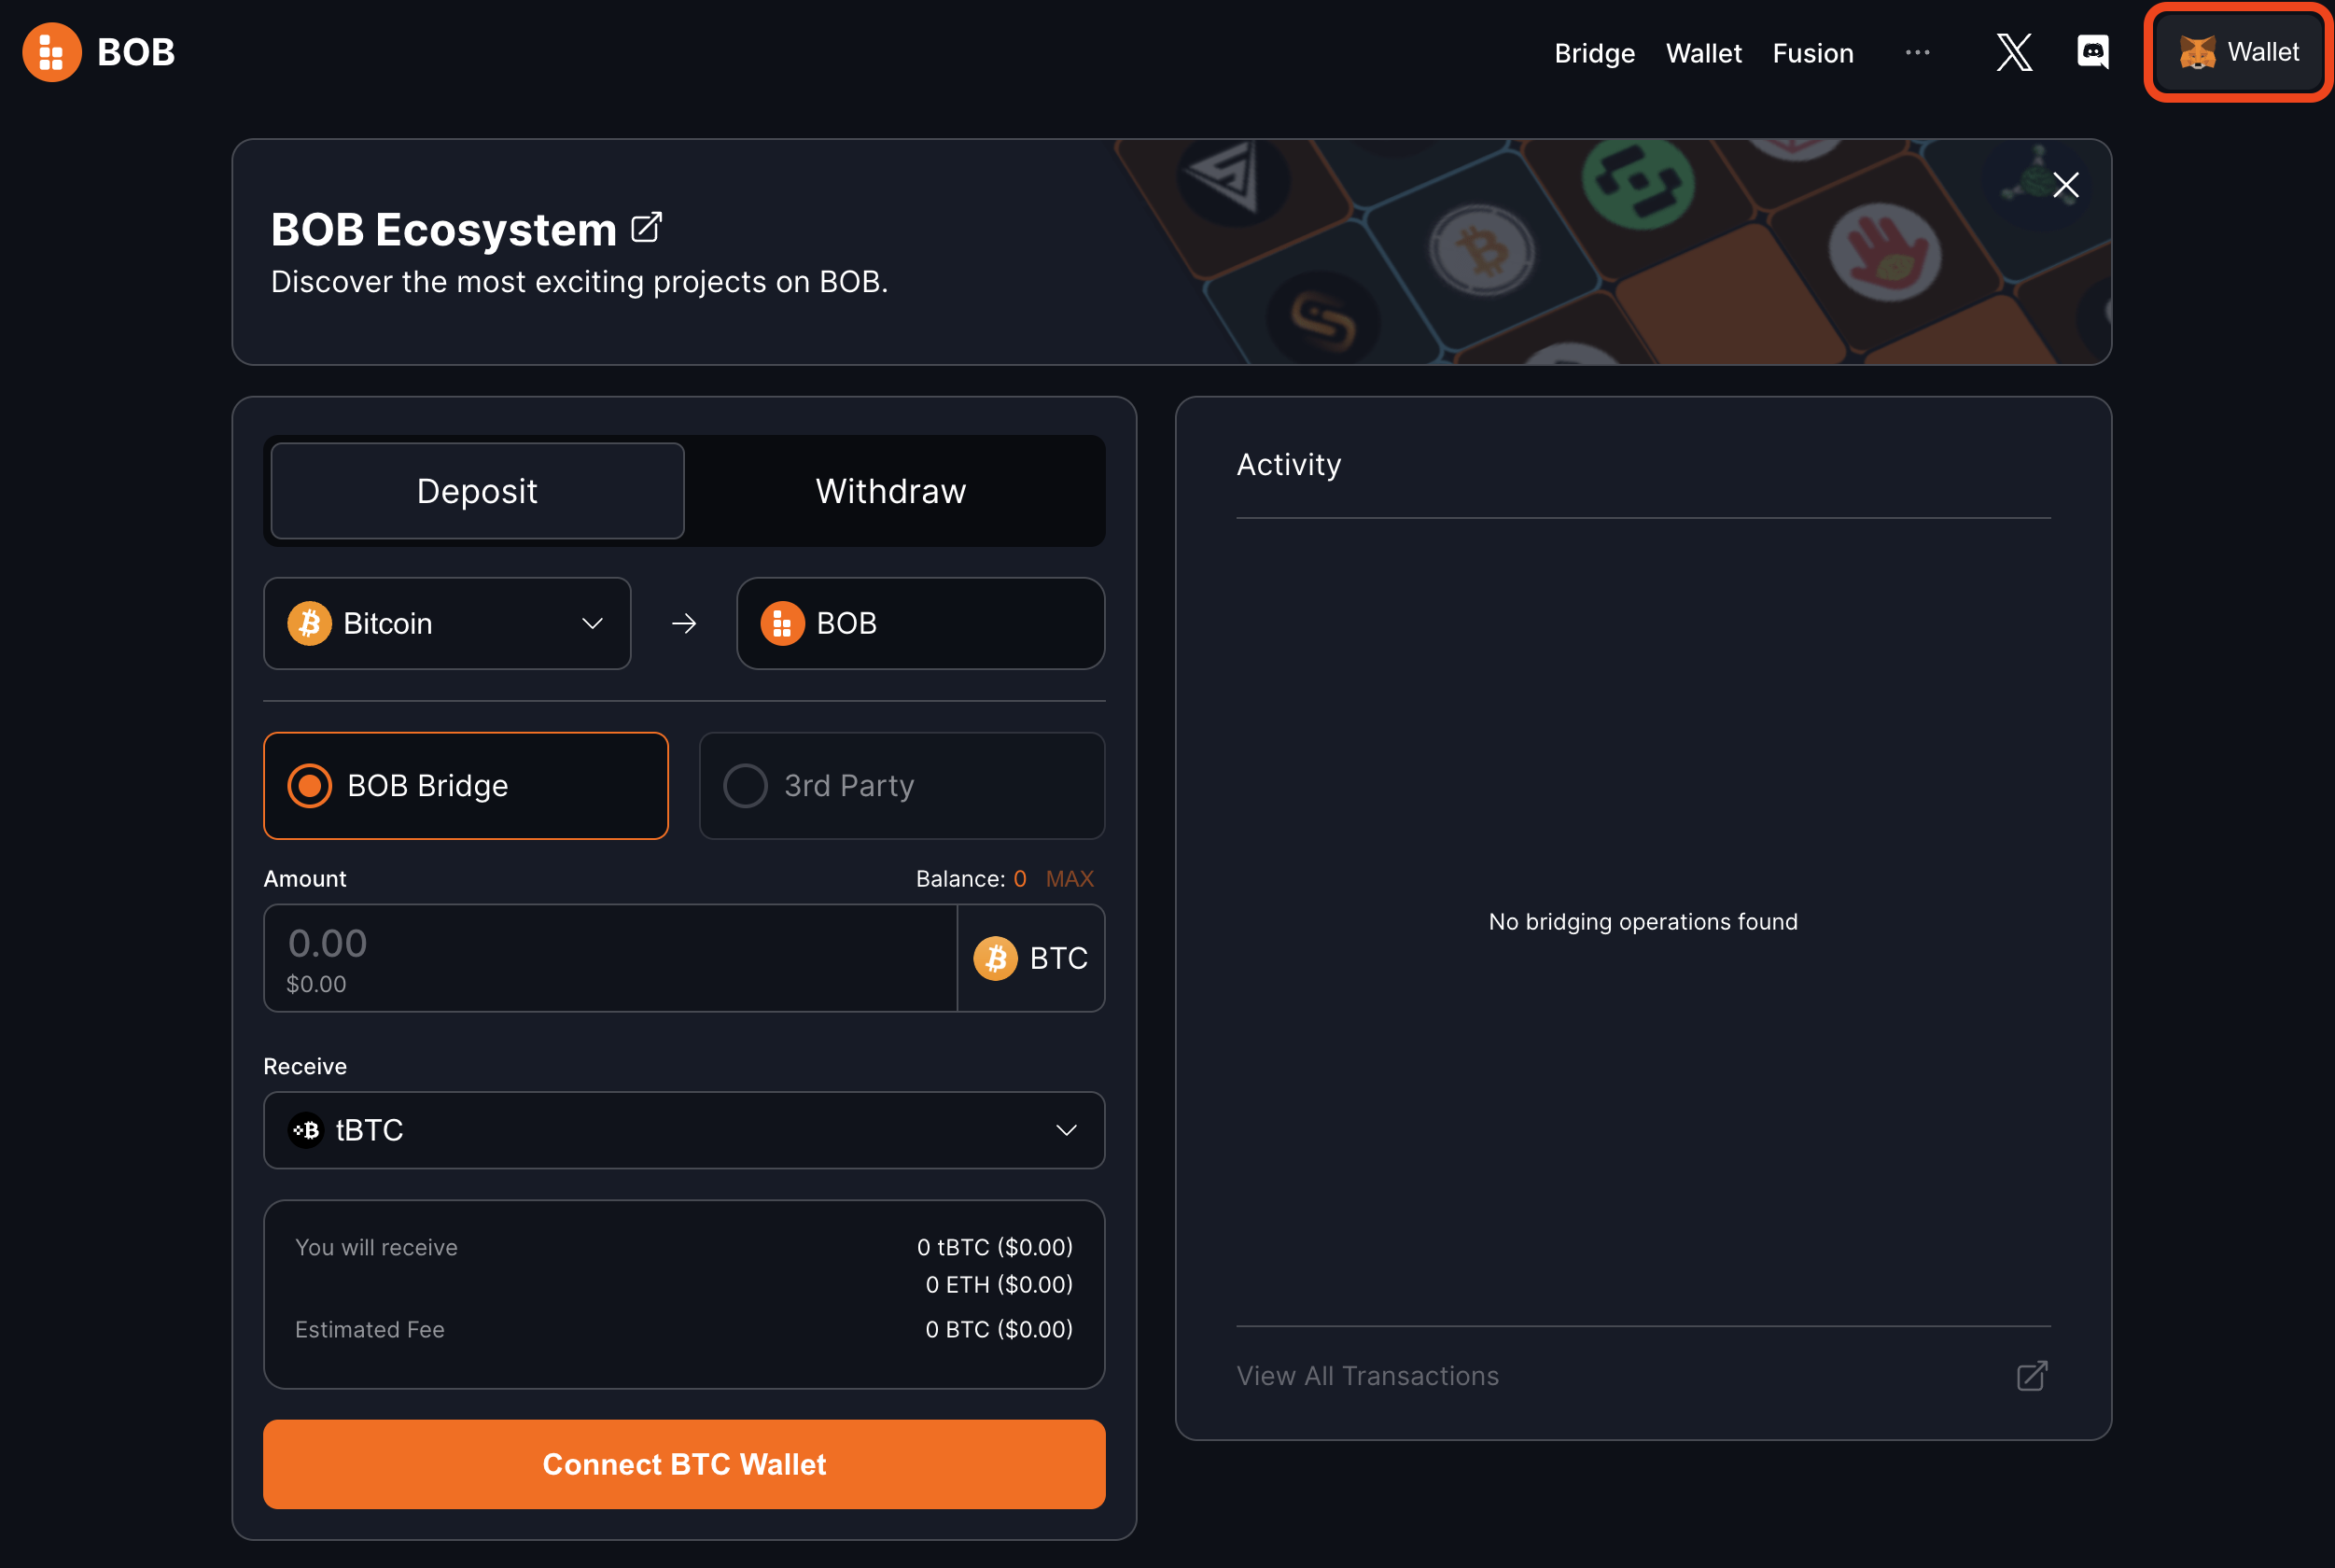This screenshot has width=2335, height=1568.
Task: Select the BOB Bridge radio button
Action: (x=306, y=784)
